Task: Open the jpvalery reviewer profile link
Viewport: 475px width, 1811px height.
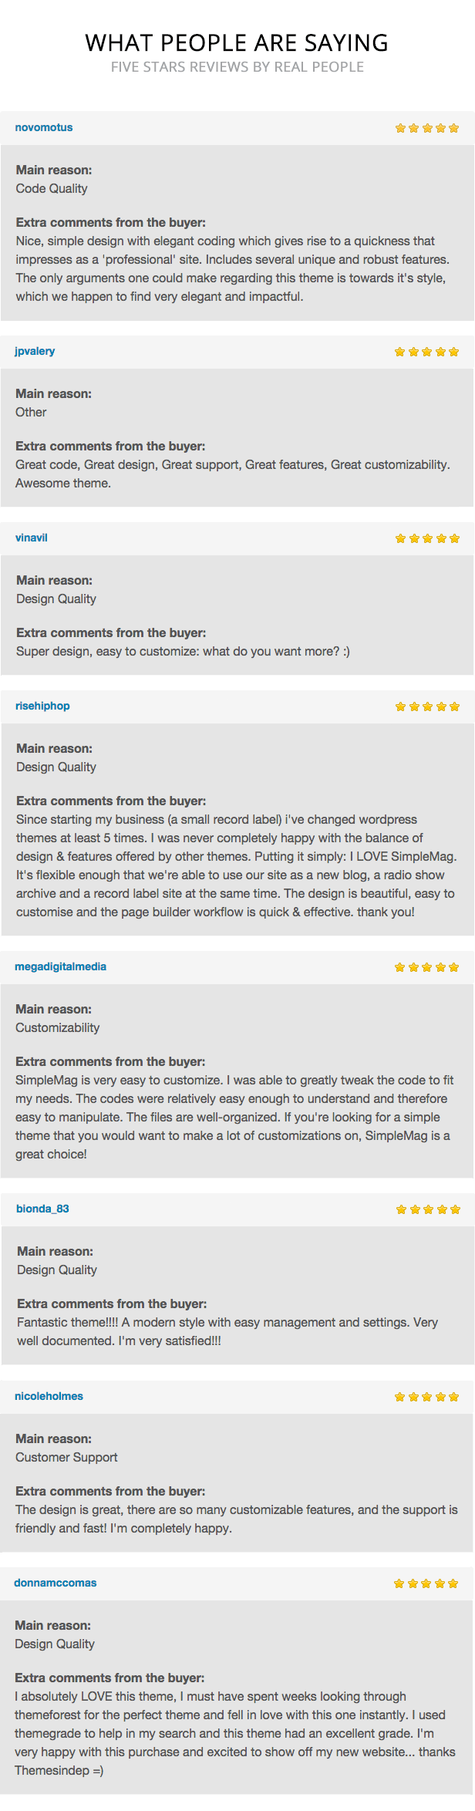Action: pos(35,352)
